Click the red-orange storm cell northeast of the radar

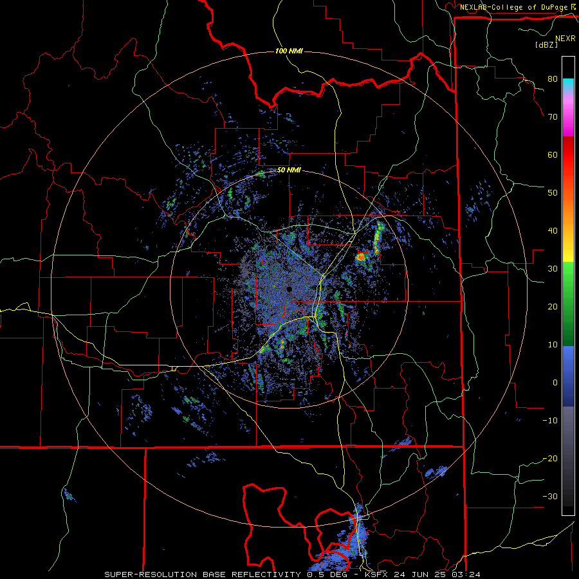361,257
